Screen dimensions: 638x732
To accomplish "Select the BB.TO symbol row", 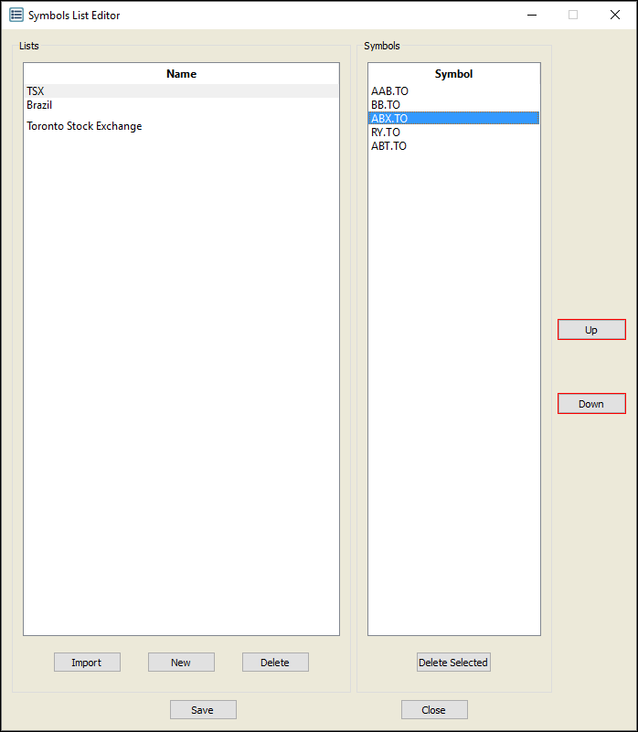I will [x=386, y=105].
